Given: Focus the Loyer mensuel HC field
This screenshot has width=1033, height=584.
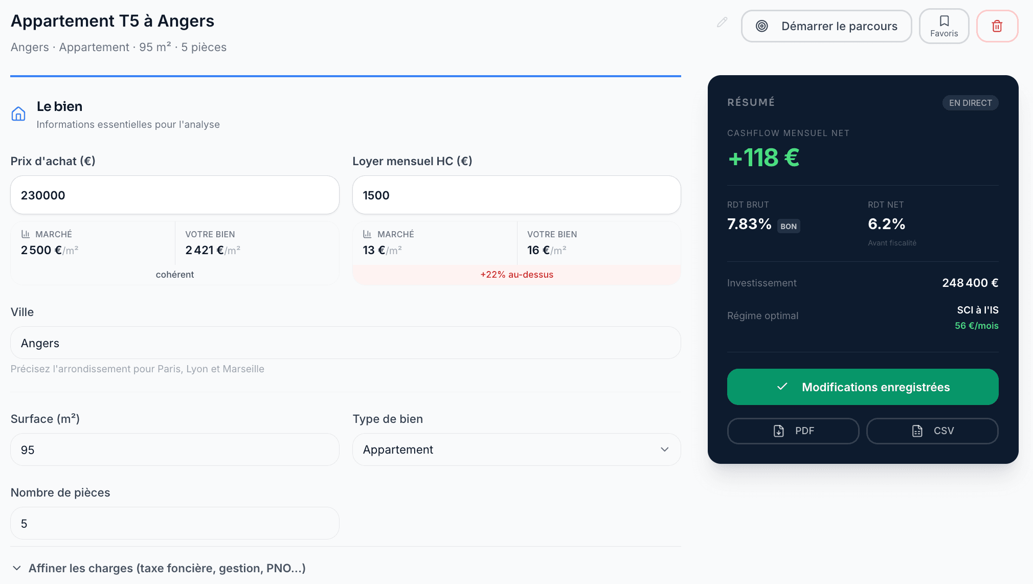Looking at the screenshot, I should [516, 195].
